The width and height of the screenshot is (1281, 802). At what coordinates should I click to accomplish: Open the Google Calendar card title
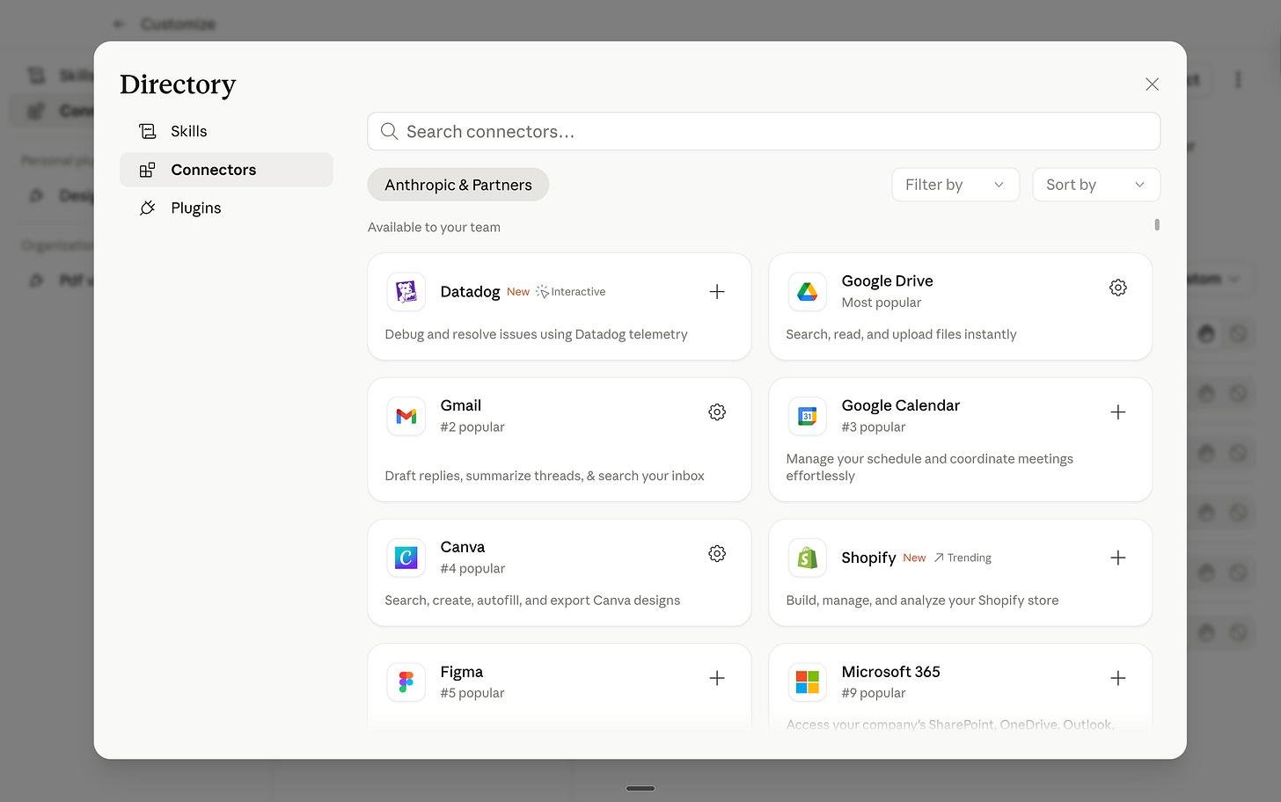pyautogui.click(x=900, y=405)
